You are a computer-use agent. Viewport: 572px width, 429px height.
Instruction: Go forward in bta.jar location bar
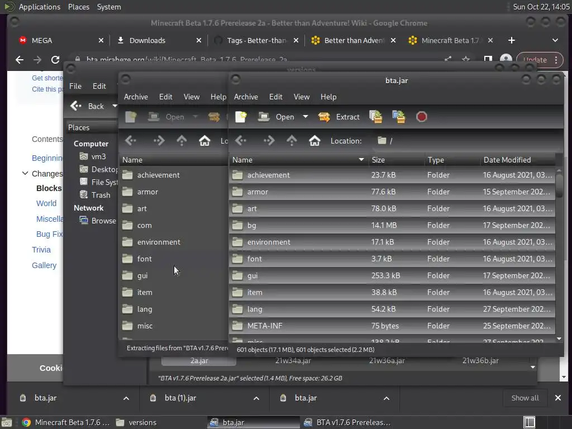(x=269, y=140)
